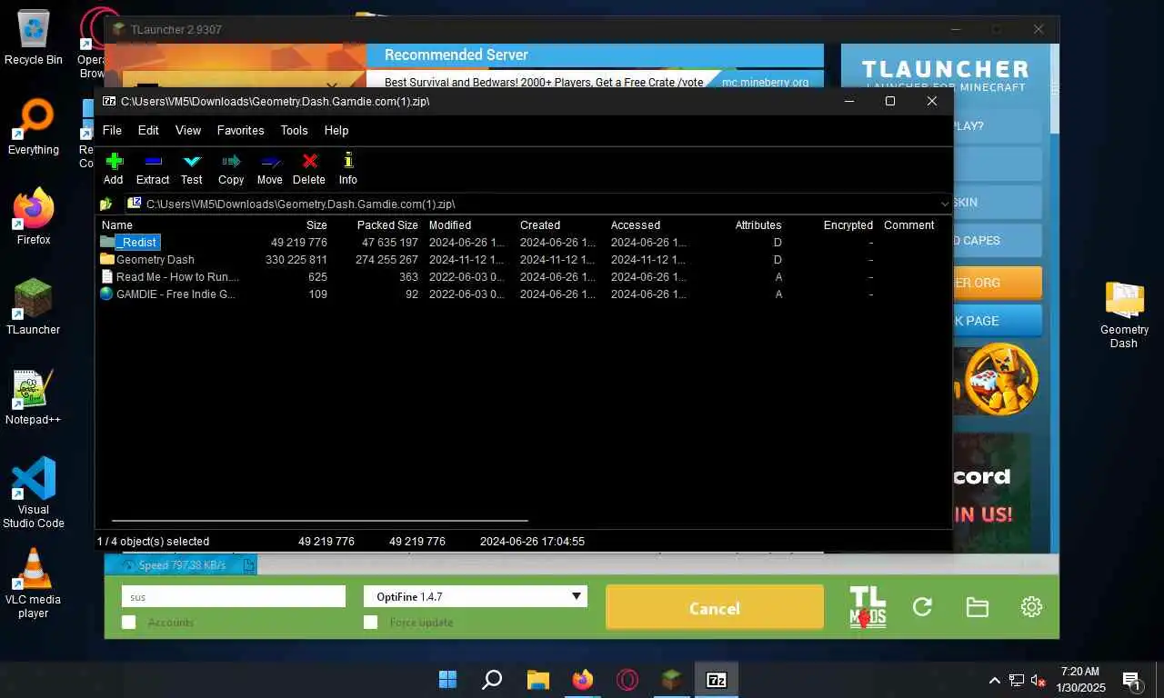Click the TLauncher refresh icon

tap(922, 607)
